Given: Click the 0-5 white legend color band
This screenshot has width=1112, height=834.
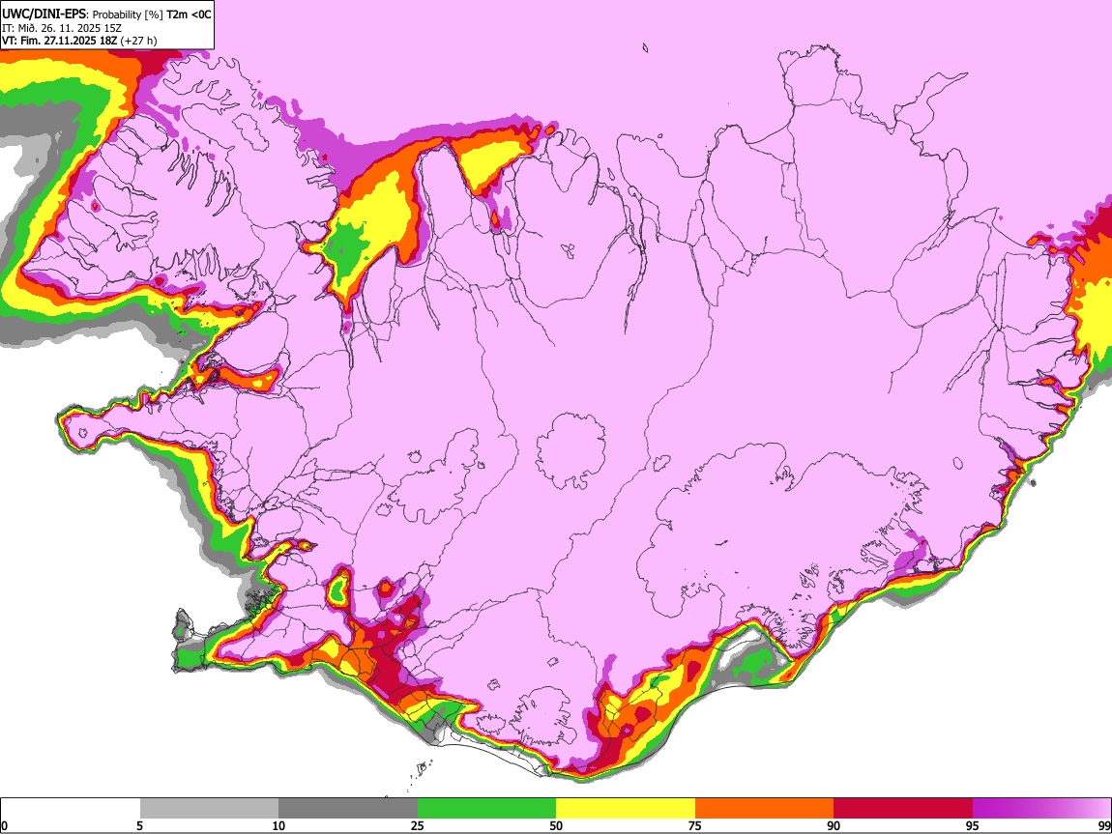Looking at the screenshot, I should tap(71, 809).
